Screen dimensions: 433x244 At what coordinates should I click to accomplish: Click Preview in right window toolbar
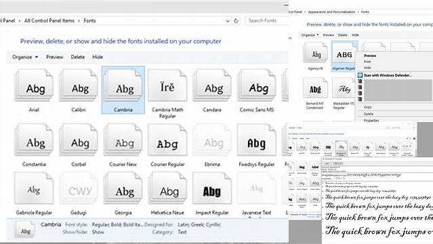click(x=329, y=35)
